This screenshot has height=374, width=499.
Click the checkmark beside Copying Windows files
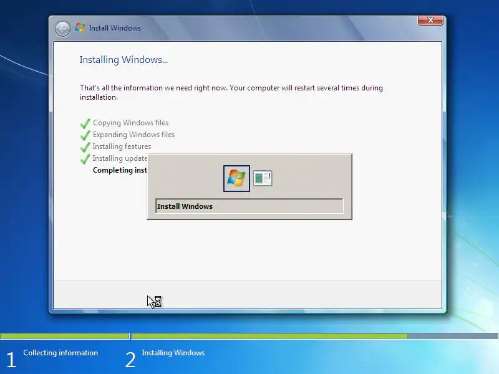(x=85, y=123)
